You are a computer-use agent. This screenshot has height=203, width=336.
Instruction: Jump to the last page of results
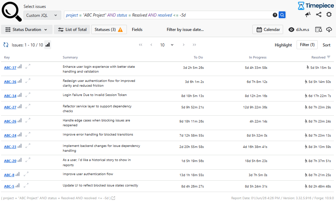click(x=194, y=45)
